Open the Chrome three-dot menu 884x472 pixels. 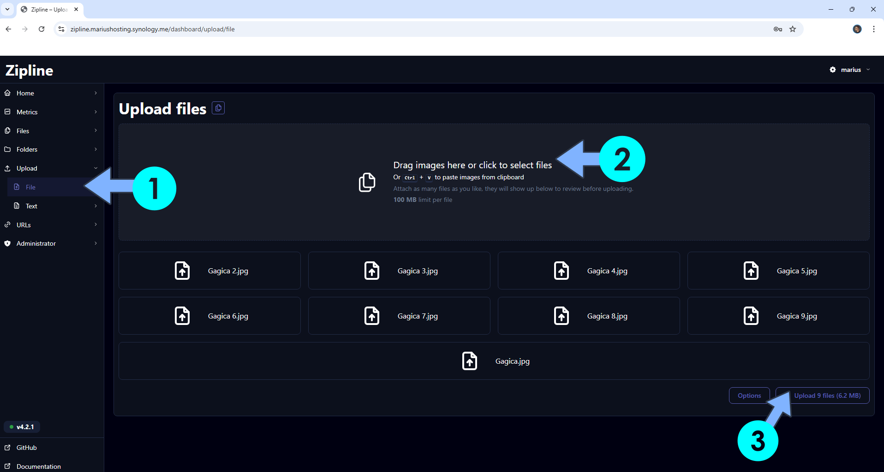874,29
